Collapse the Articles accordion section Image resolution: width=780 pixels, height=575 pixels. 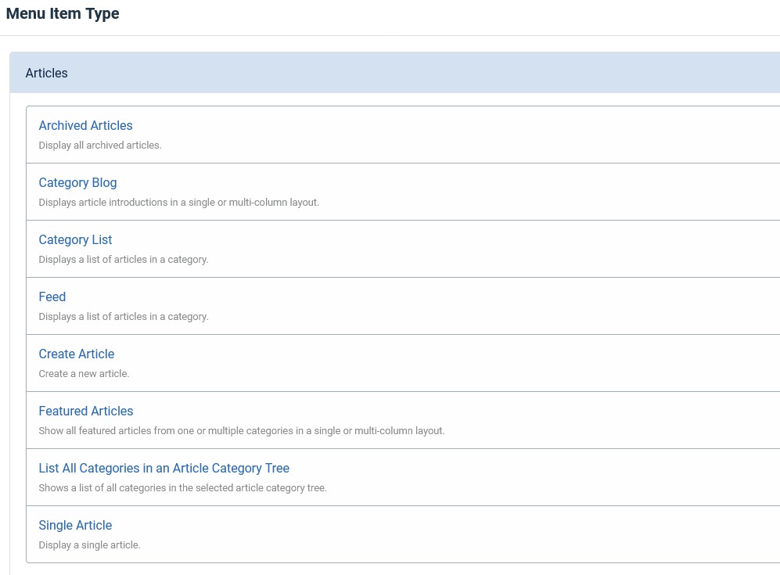point(391,73)
